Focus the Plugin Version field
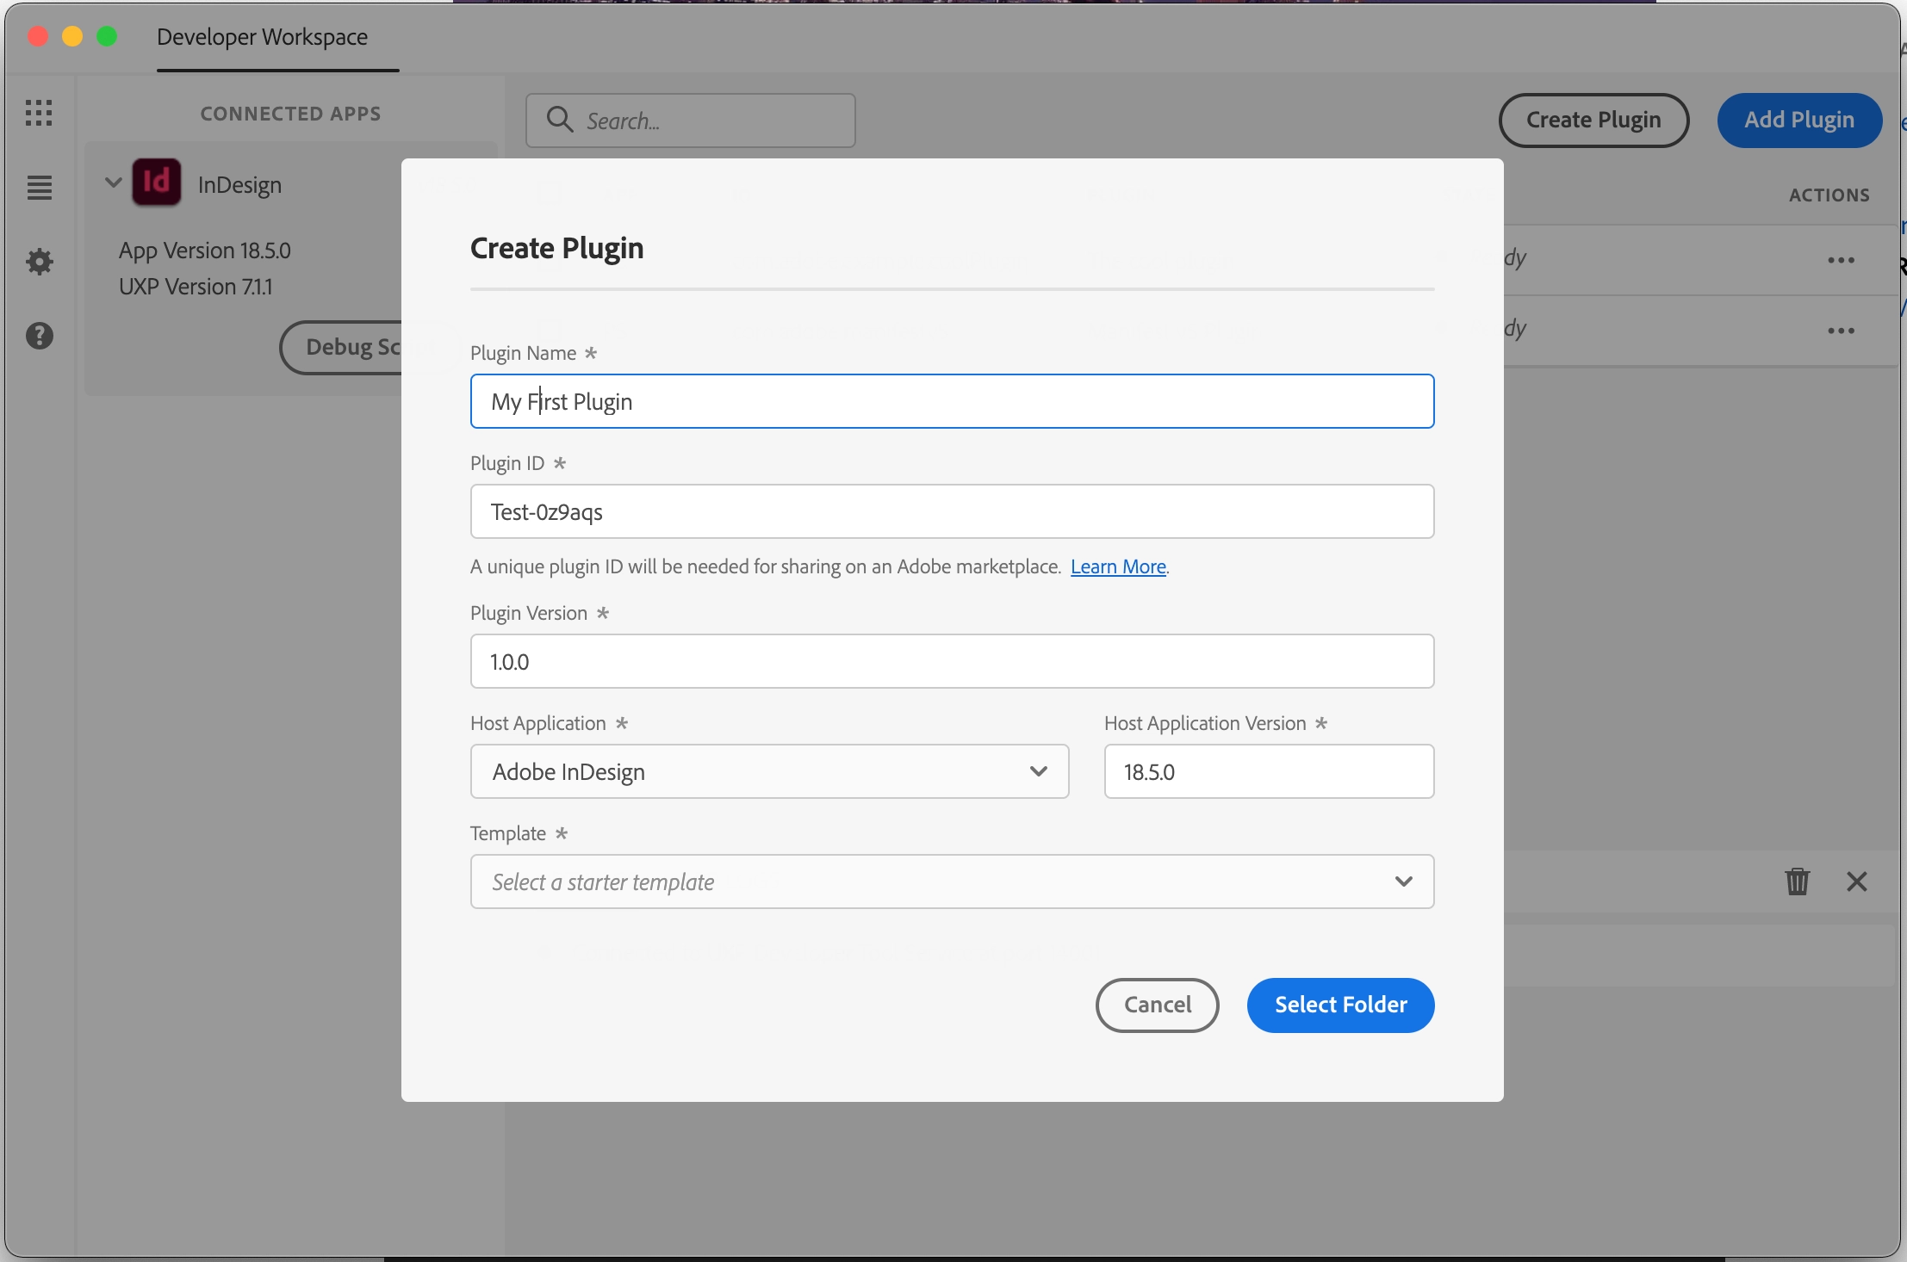Screen dimensions: 1907x1262 952,661
